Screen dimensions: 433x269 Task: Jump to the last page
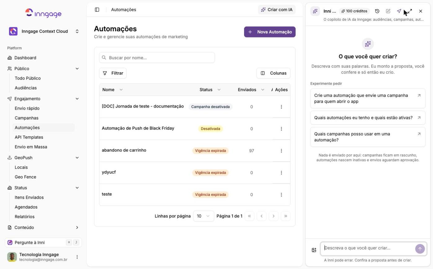tap(285, 216)
